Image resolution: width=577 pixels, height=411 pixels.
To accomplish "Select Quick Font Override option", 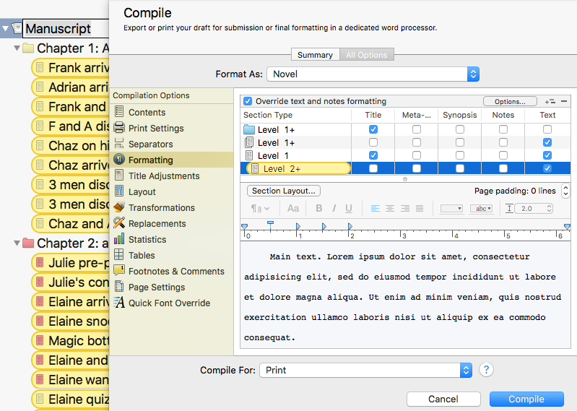I will pyautogui.click(x=169, y=303).
